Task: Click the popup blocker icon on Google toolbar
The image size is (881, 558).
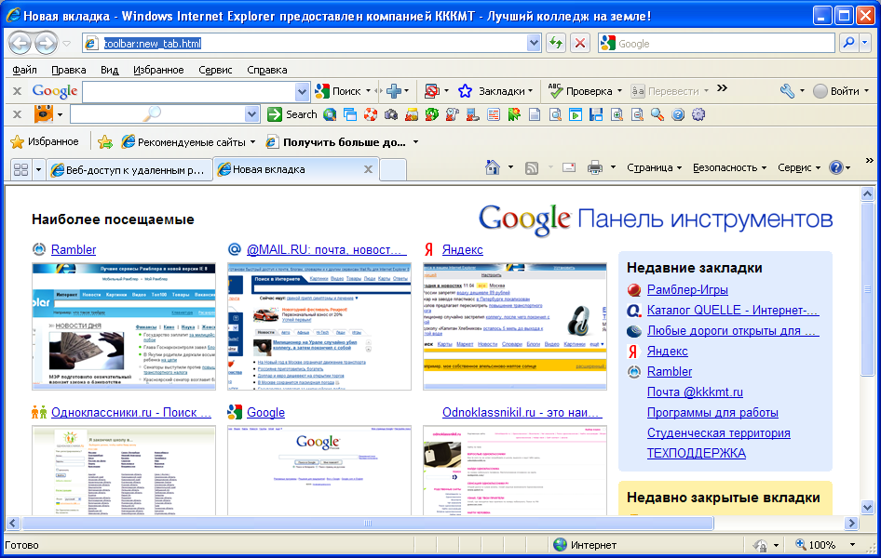Action: click(431, 91)
